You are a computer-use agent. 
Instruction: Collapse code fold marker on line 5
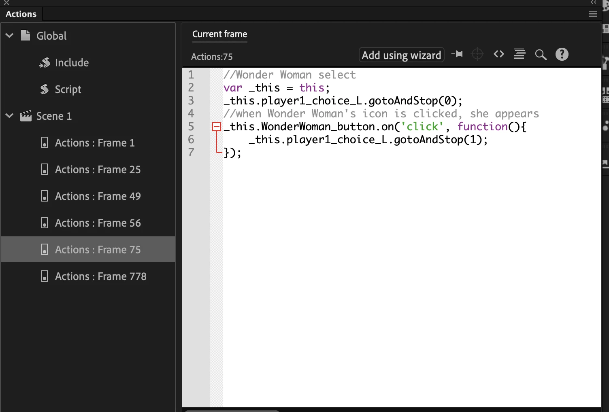point(217,127)
